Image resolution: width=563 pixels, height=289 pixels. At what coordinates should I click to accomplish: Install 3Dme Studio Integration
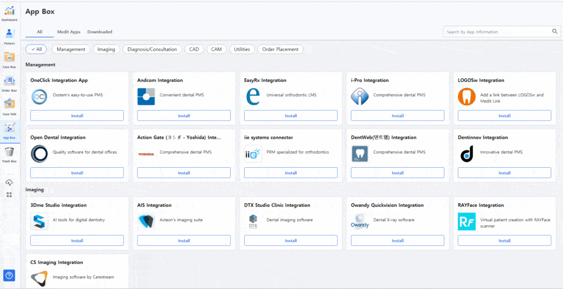(77, 241)
